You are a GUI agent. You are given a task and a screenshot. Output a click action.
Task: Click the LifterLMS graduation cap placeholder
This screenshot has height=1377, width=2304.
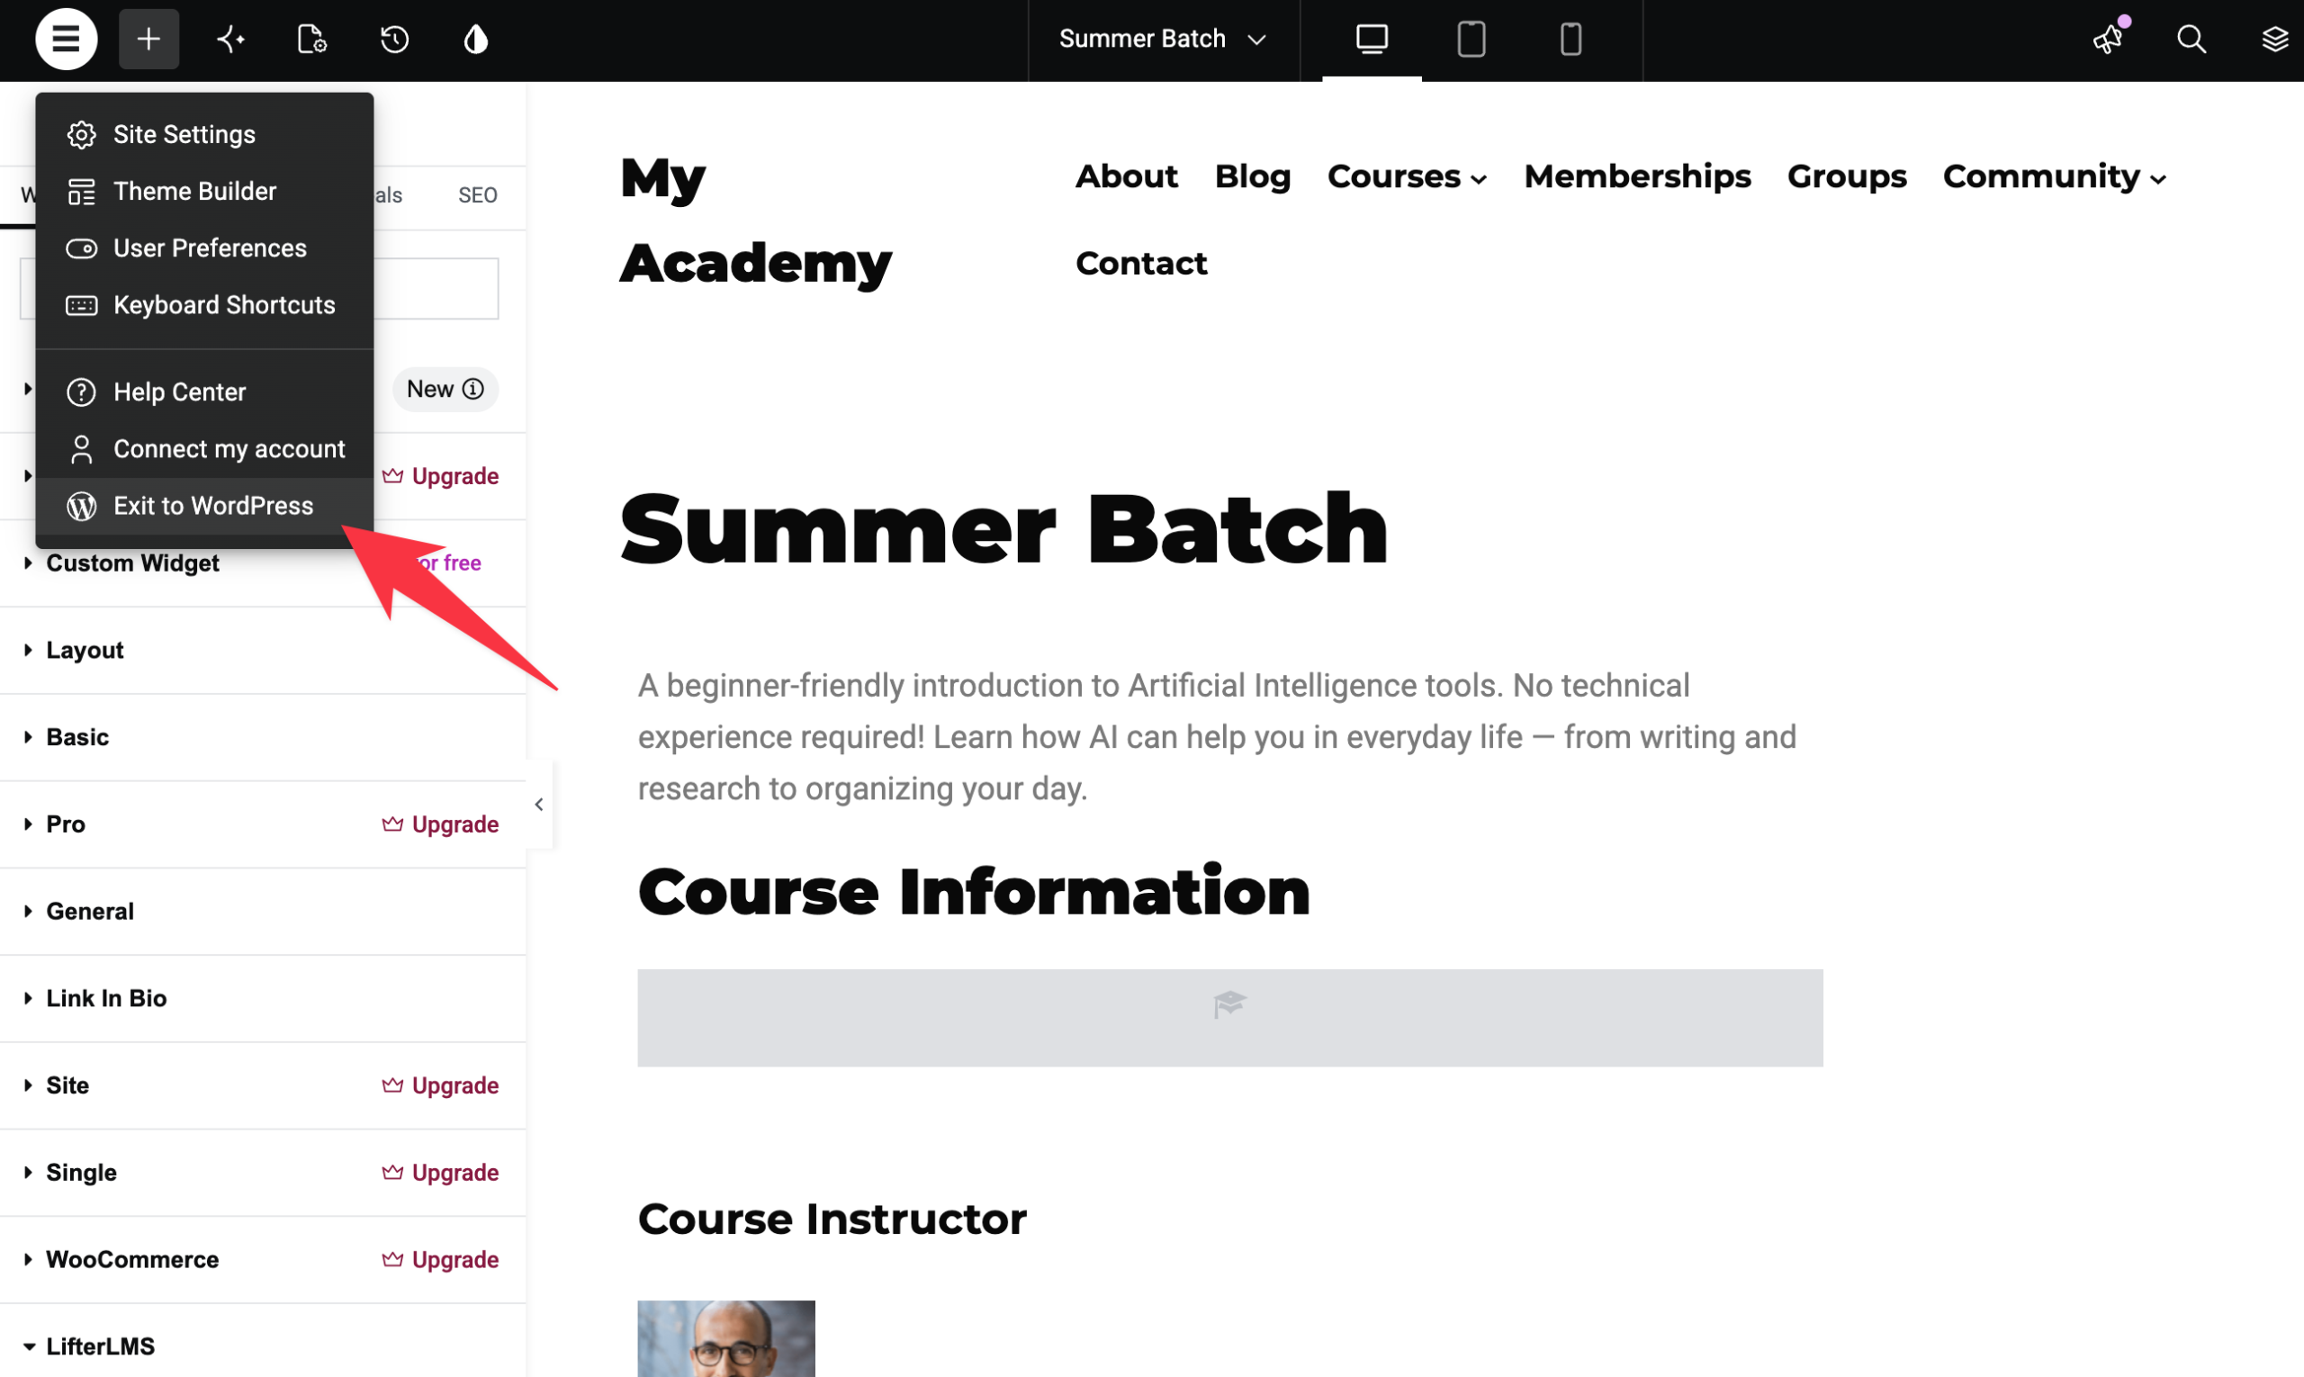pyautogui.click(x=1229, y=1018)
